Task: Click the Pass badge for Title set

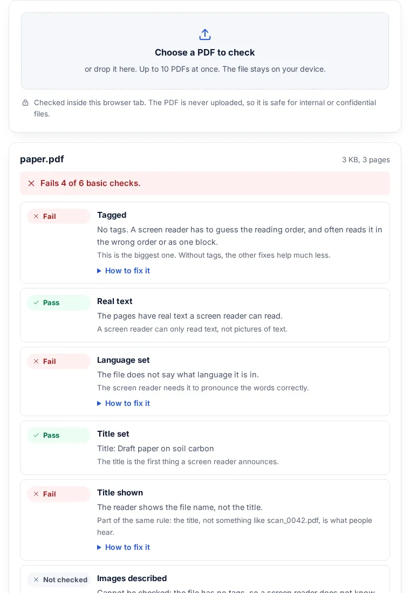Action: click(x=59, y=435)
